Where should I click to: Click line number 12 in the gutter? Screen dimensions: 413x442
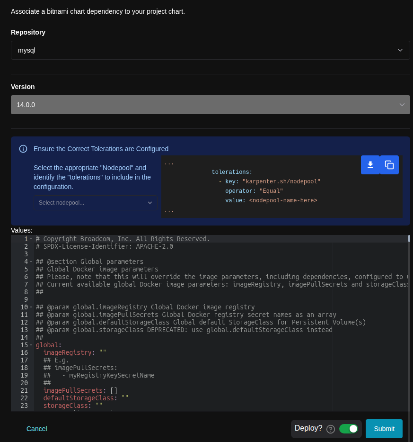pyautogui.click(x=24, y=323)
